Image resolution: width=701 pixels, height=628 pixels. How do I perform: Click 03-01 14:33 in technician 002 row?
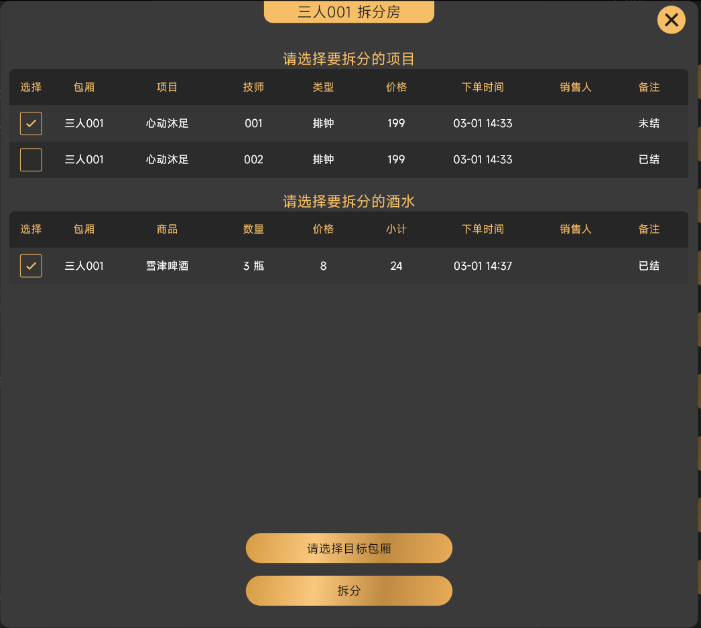(483, 159)
